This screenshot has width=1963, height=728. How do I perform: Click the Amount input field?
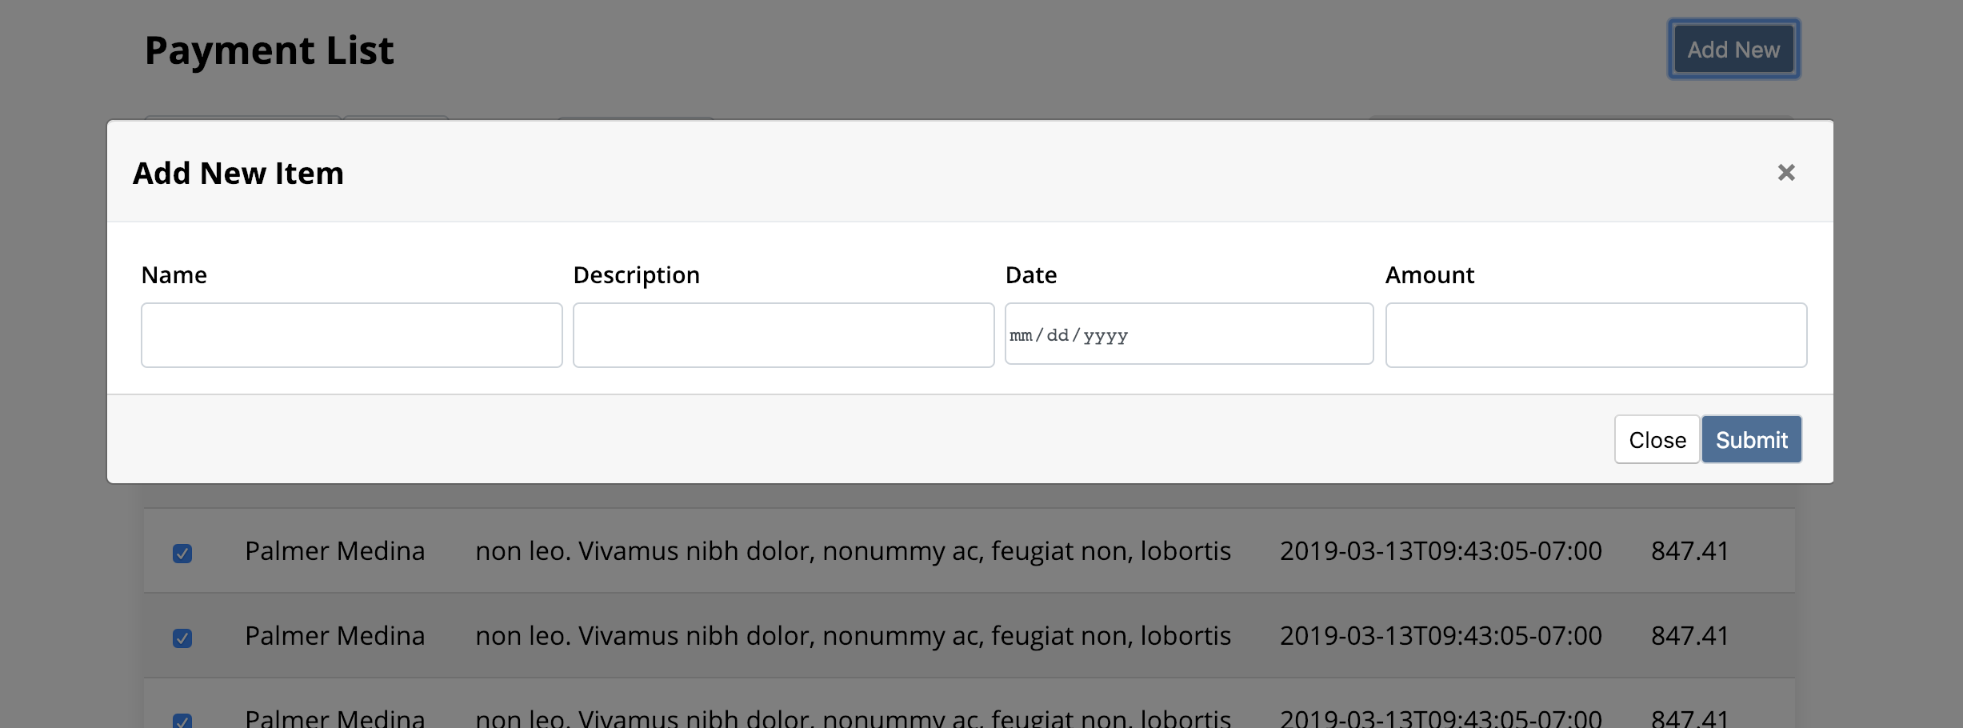point(1595,335)
